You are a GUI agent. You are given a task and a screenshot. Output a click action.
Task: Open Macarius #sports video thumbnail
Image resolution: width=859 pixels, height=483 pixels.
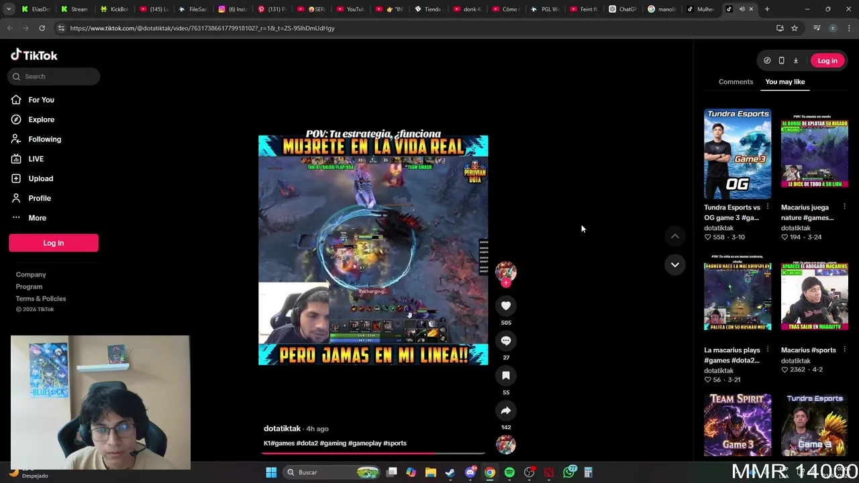tap(815, 297)
